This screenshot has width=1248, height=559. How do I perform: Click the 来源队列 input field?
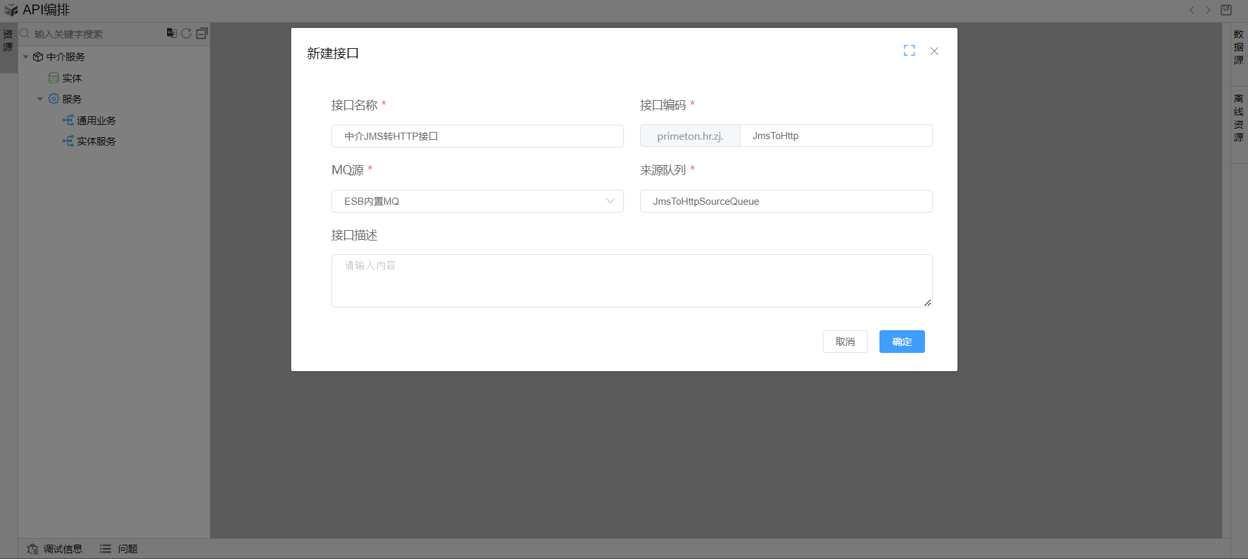tap(786, 201)
